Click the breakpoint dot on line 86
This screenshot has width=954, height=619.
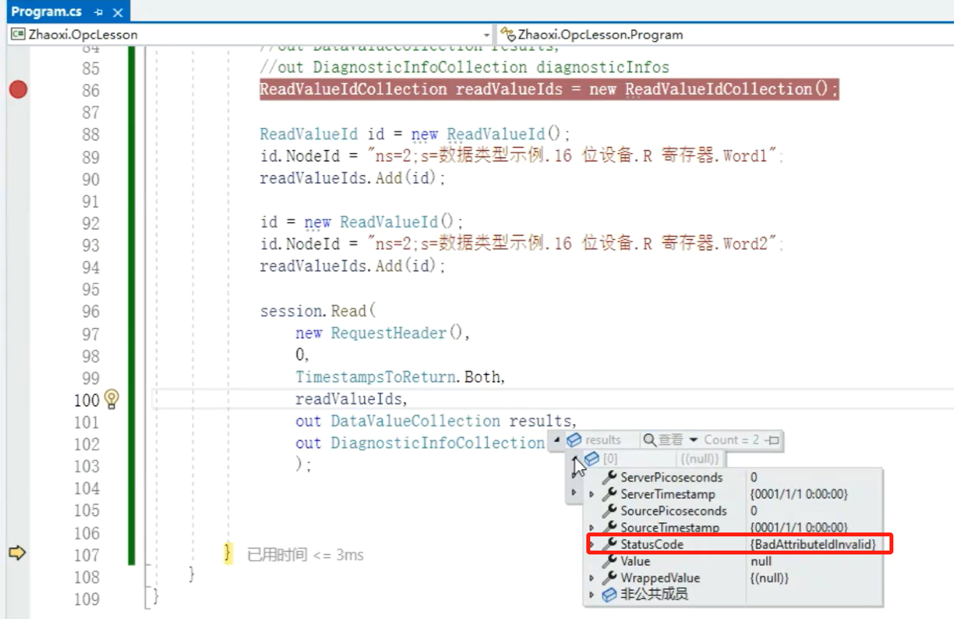tap(18, 90)
